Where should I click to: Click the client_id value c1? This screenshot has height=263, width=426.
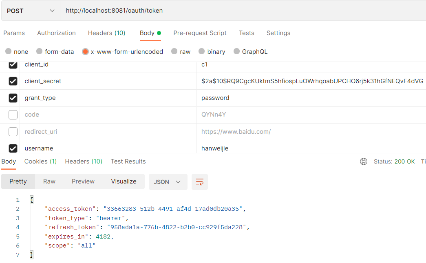point(204,65)
